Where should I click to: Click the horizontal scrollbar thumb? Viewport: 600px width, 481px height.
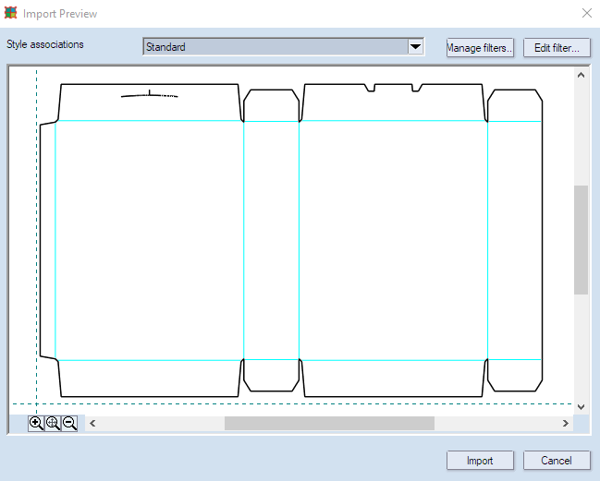(x=329, y=424)
